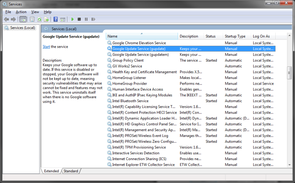Click the Stop Service square icon

(x=79, y=19)
